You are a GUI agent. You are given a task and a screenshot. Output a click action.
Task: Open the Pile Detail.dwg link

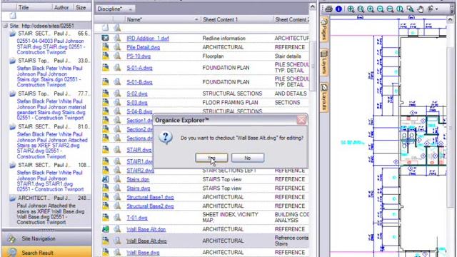point(143,47)
